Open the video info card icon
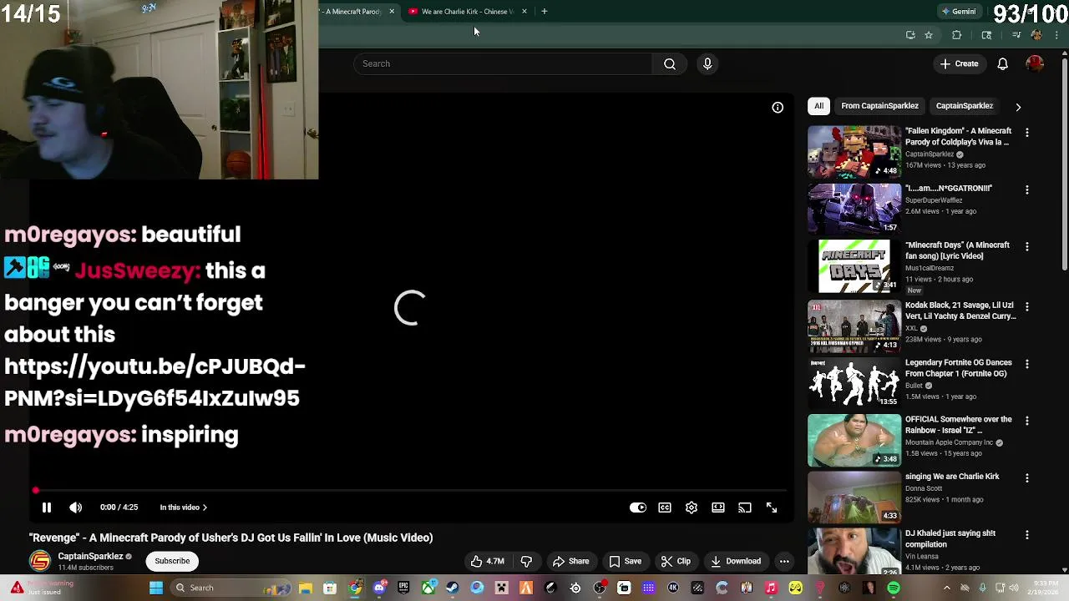1069x601 pixels. point(778,107)
